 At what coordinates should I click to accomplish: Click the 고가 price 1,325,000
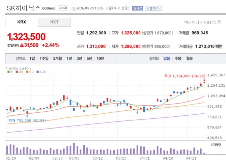coord(131,33)
